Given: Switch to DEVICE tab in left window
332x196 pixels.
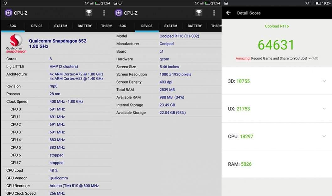Looking at the screenshot, I should click(x=37, y=26).
